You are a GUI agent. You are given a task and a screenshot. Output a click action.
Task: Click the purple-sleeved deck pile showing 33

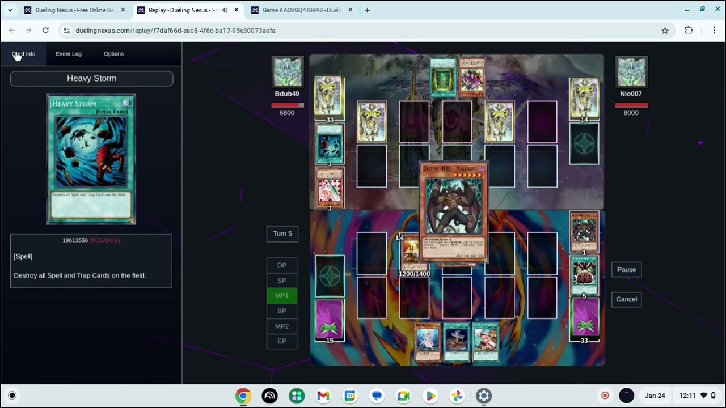coord(584,318)
